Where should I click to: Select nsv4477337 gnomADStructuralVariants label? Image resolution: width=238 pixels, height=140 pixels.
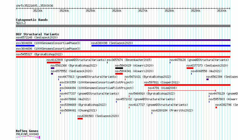tap(89, 94)
